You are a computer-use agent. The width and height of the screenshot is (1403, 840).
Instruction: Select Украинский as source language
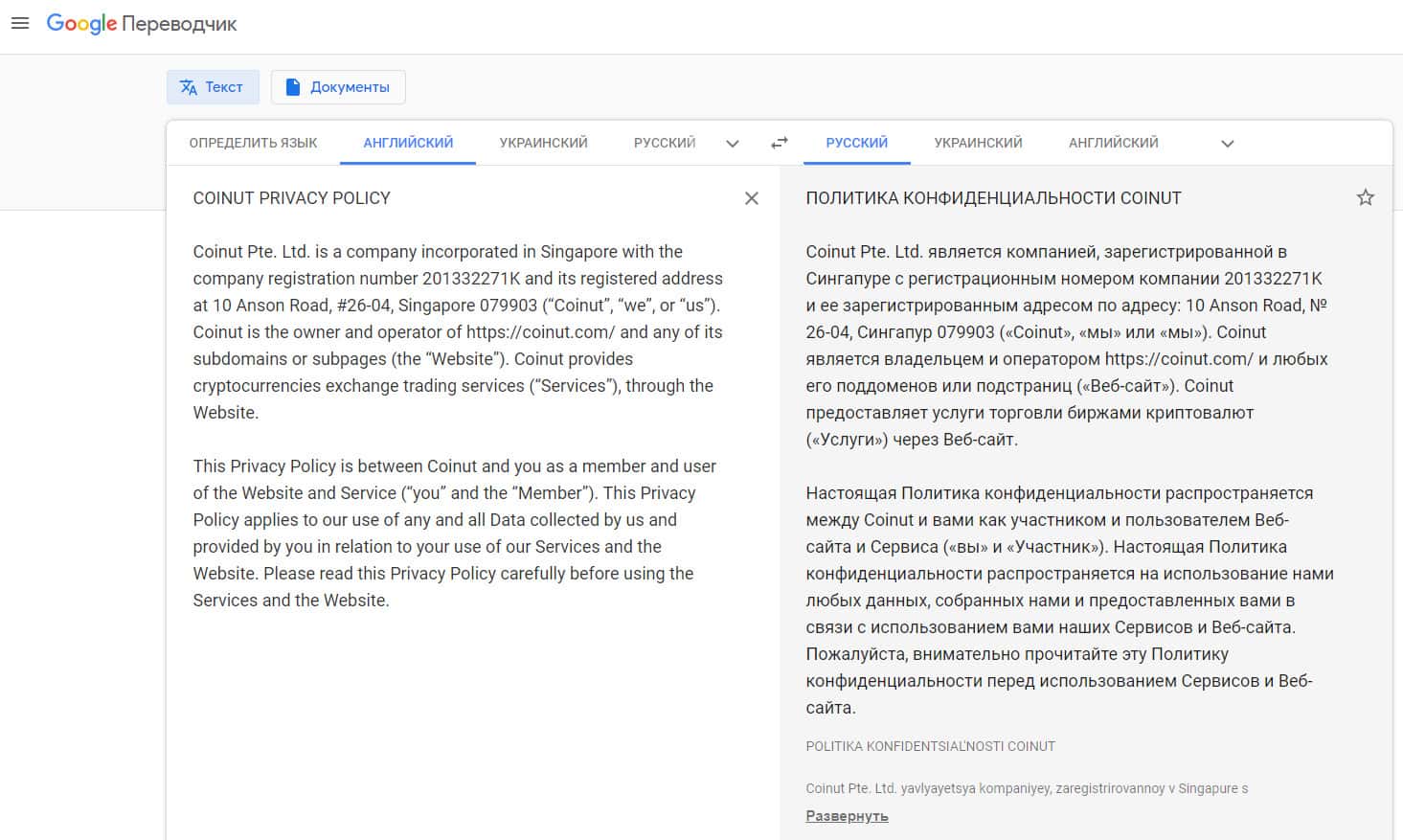tap(543, 143)
